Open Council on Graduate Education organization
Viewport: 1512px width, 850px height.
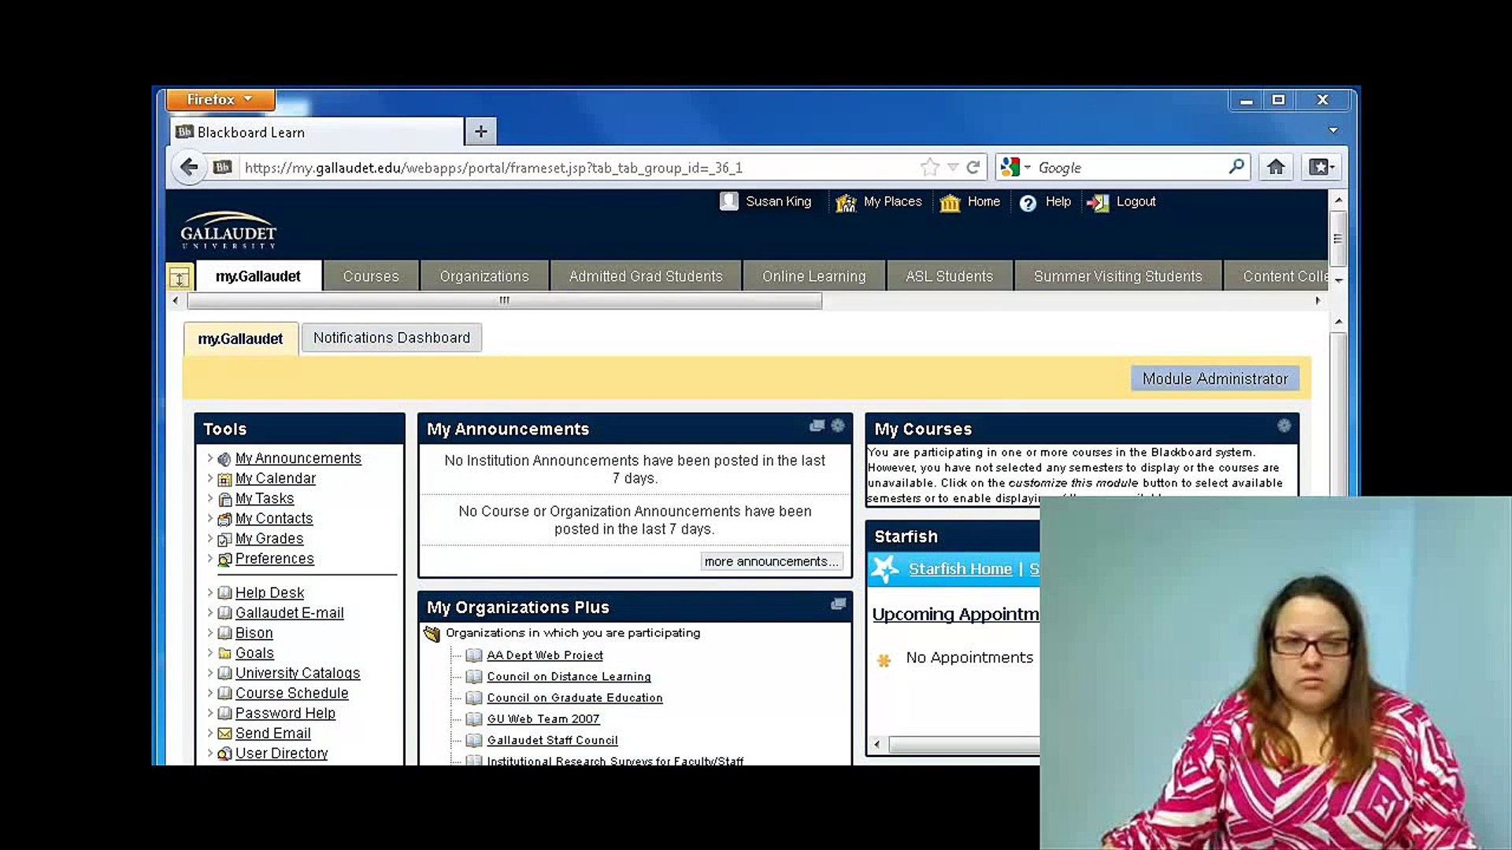pyautogui.click(x=575, y=698)
